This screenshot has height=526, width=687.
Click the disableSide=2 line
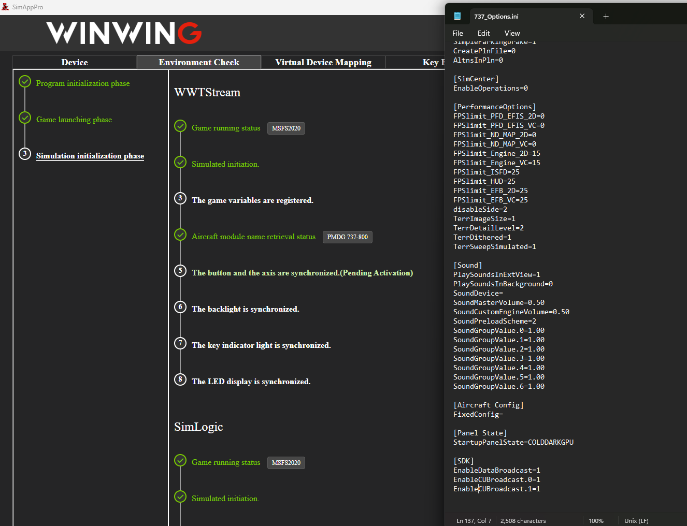coord(480,210)
